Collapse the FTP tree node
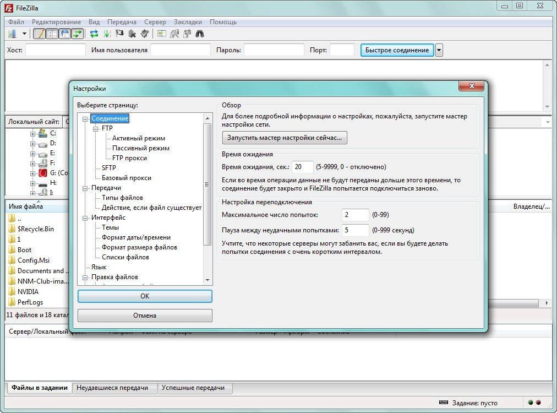 [x=96, y=129]
